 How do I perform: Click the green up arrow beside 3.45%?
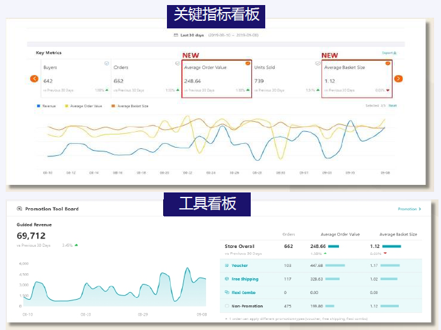point(76,245)
